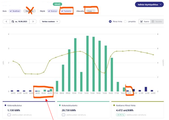This screenshot has height=120, width=169.
Task: Click the 28.730 kWh total production value
Action: coord(69,110)
